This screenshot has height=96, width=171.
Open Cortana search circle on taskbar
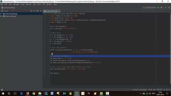[x=9, y=93]
